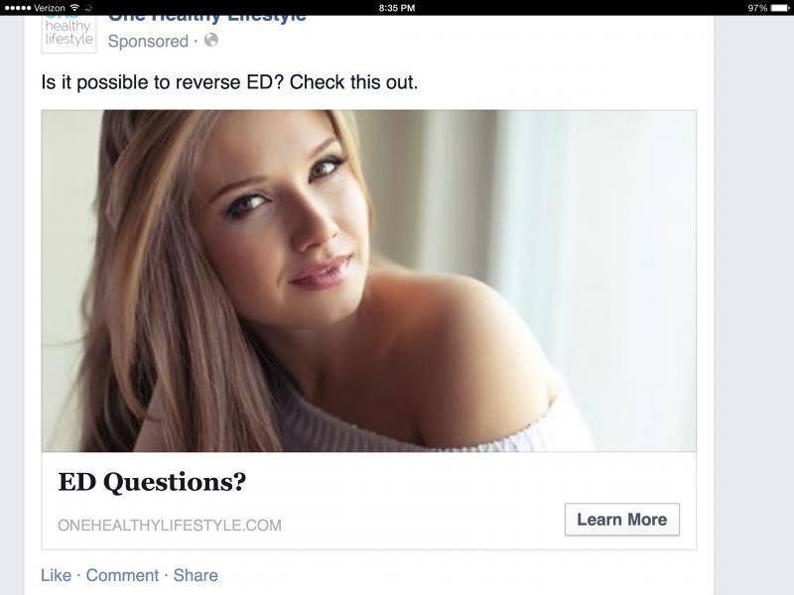Tap the signal strength dots

coord(18,8)
